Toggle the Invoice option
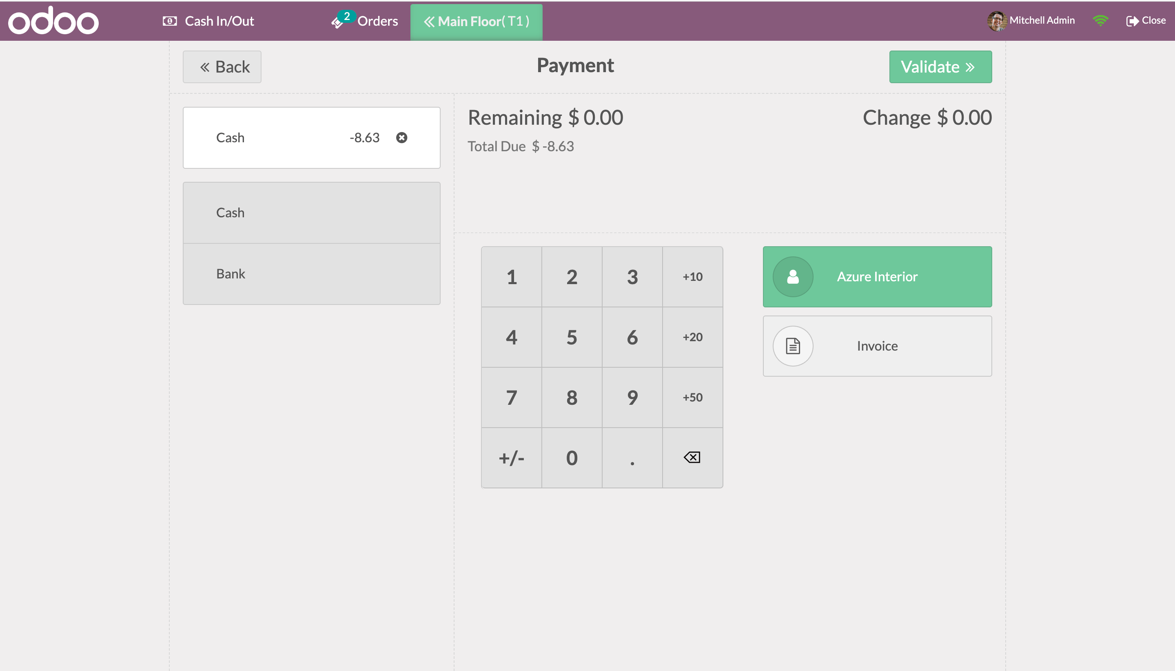The width and height of the screenshot is (1175, 671). pyautogui.click(x=877, y=346)
